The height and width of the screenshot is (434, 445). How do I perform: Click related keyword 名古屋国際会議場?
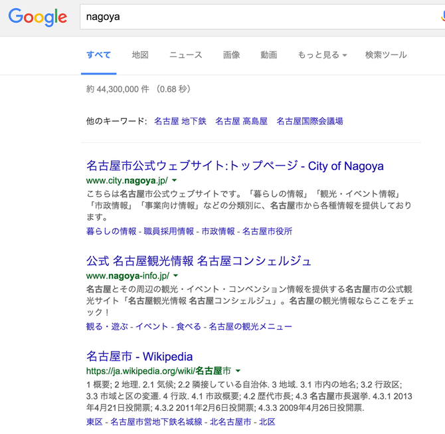coord(310,122)
